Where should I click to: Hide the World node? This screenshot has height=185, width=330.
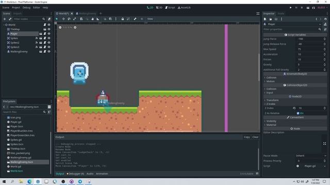tap(49, 25)
